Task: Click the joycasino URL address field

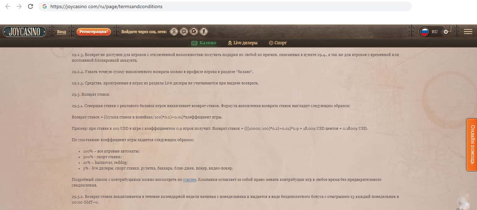Action: pos(225,6)
